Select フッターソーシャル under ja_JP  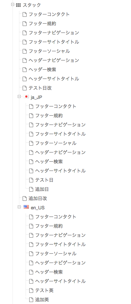coord(56,143)
